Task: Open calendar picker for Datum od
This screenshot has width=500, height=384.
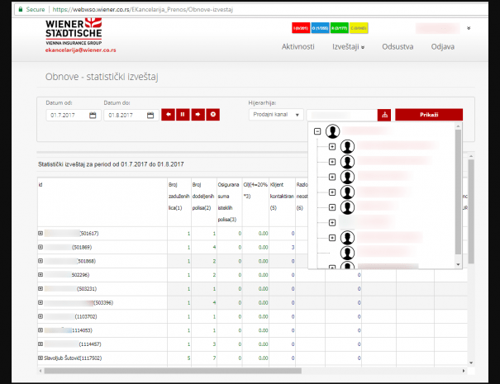Action: tap(93, 116)
